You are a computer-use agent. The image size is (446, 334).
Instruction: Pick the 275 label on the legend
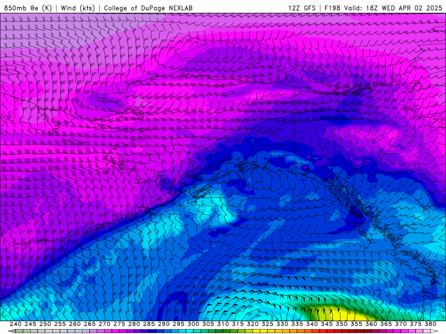pyautogui.click(x=119, y=324)
